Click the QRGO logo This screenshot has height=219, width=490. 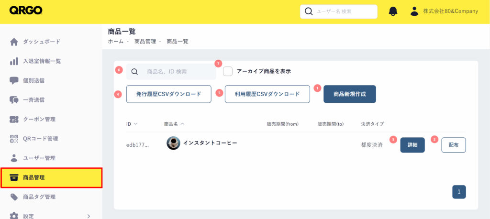click(x=26, y=11)
